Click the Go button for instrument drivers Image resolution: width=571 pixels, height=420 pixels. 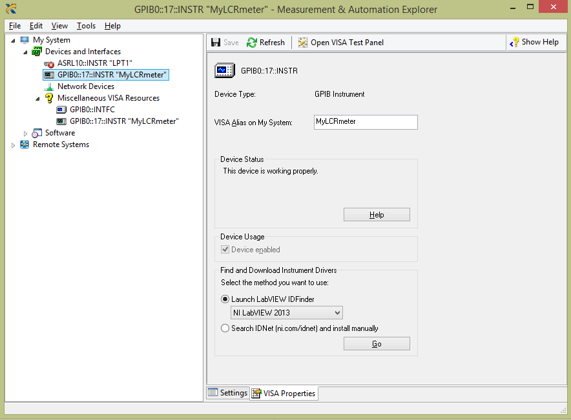[x=377, y=344]
